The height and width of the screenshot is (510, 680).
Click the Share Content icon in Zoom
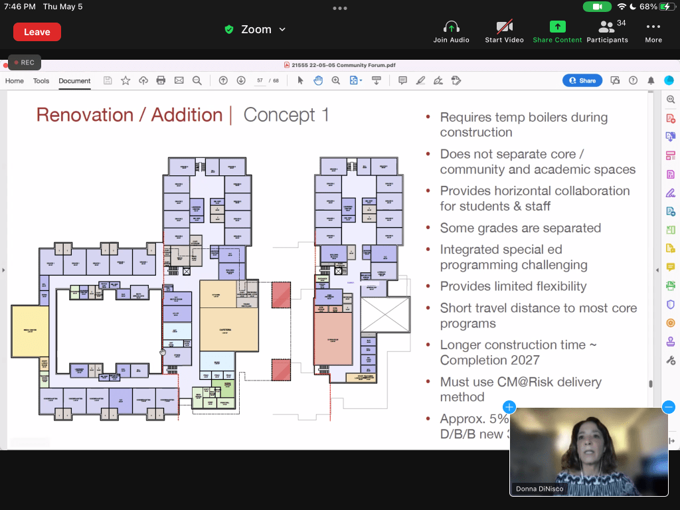557,31
